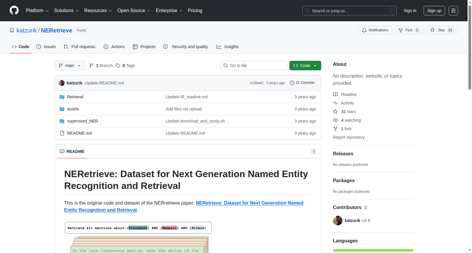Image resolution: width=472 pixels, height=253 pixels.
Task: Expand the Solutions menu
Action: point(66,11)
